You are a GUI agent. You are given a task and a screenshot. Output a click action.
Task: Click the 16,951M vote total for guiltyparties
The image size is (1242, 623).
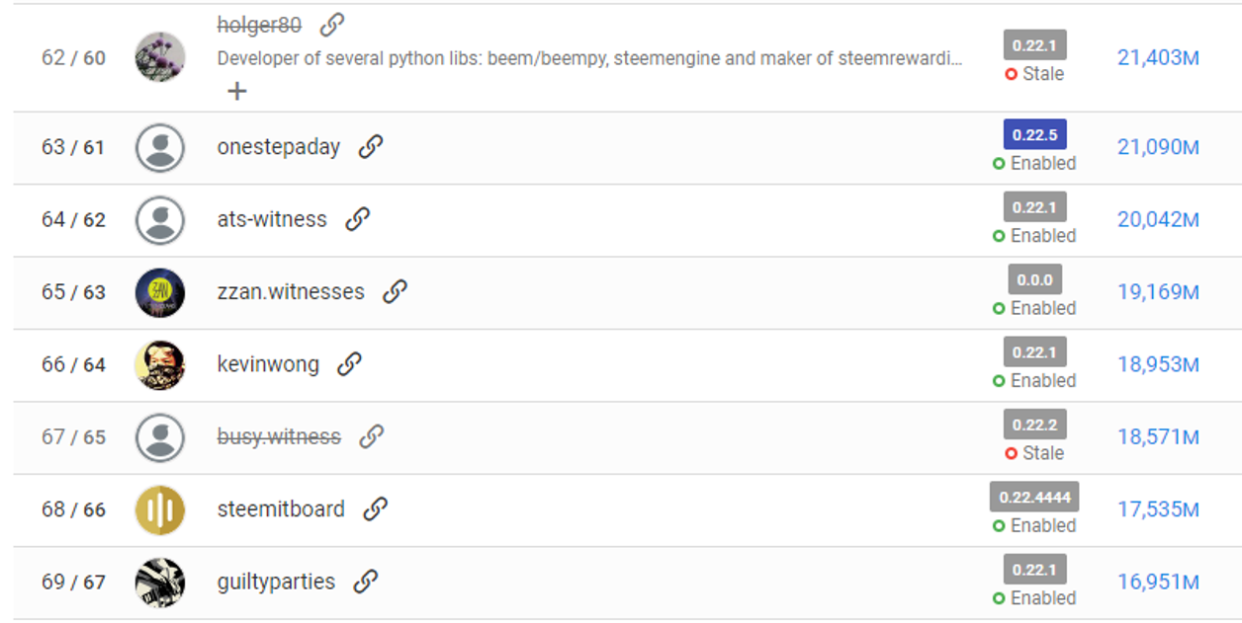1158,583
